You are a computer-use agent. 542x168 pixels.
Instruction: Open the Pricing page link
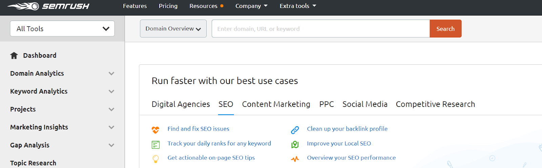(x=168, y=6)
